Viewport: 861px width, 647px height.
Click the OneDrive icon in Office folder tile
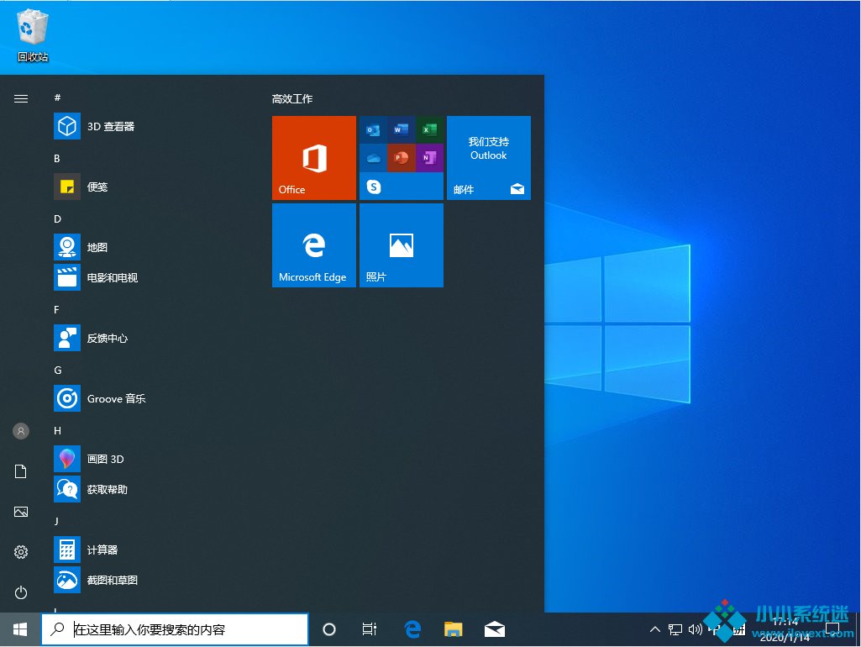click(374, 158)
